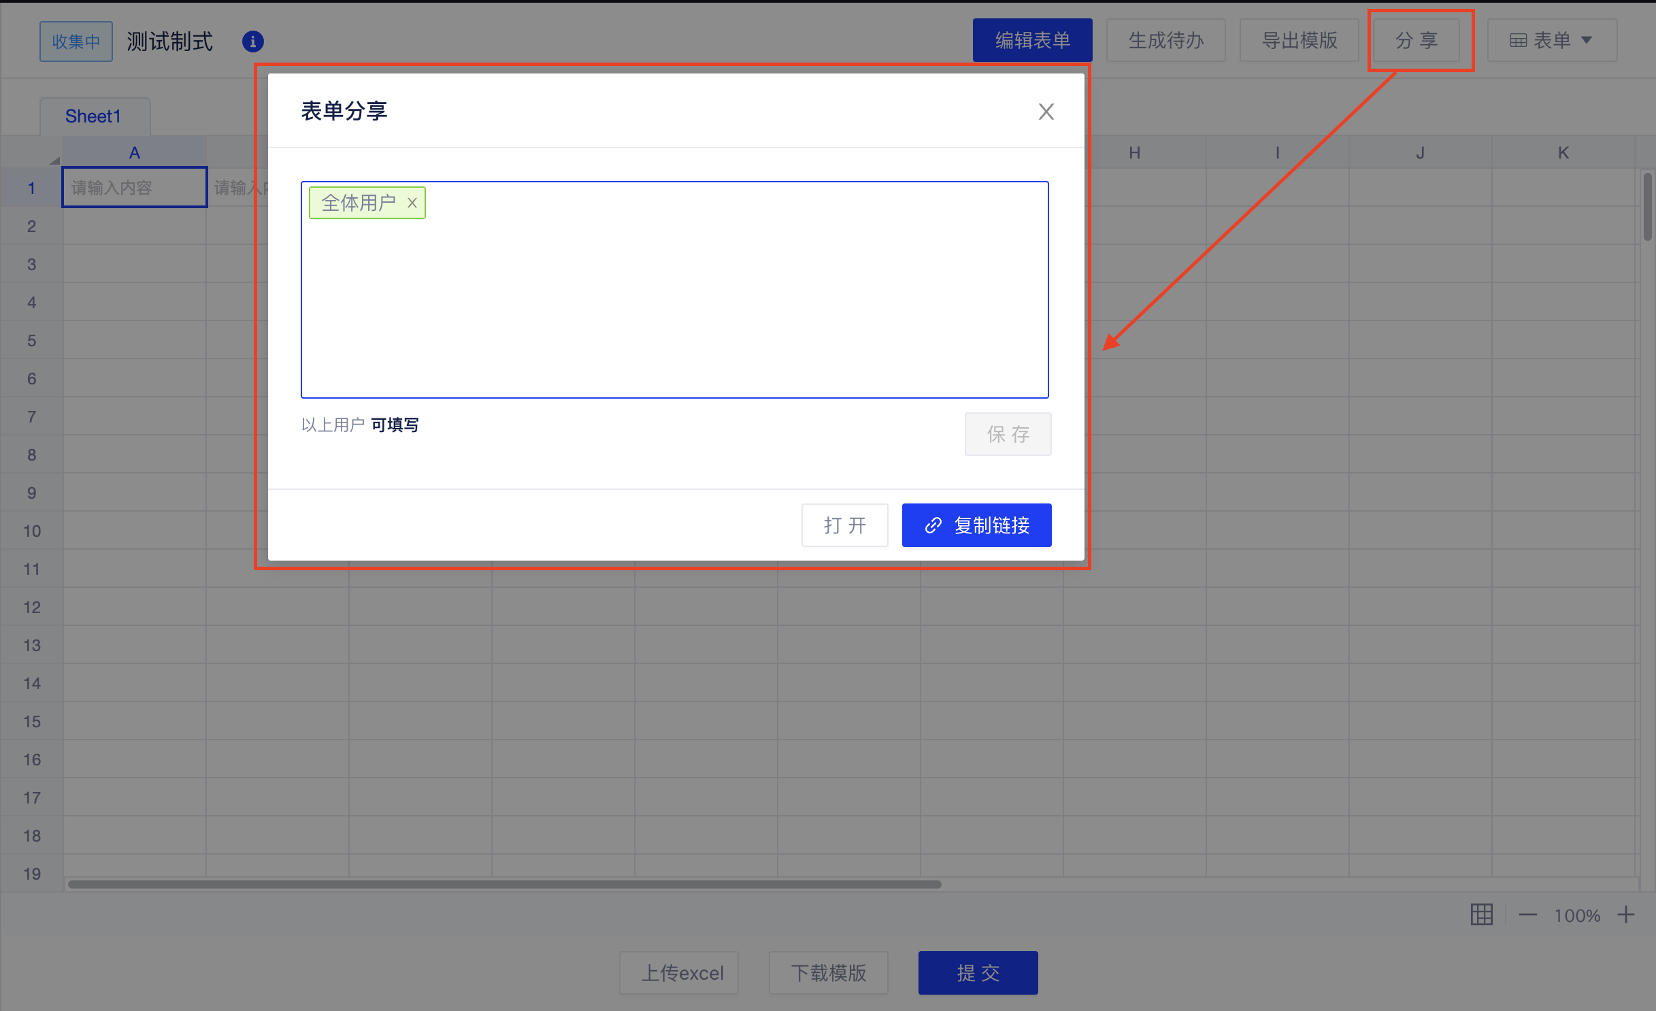Click the 编辑表单 button
The height and width of the screenshot is (1011, 1656).
[x=1032, y=40]
